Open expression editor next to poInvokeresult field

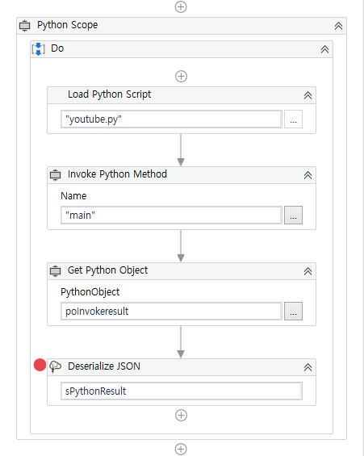tap(293, 312)
